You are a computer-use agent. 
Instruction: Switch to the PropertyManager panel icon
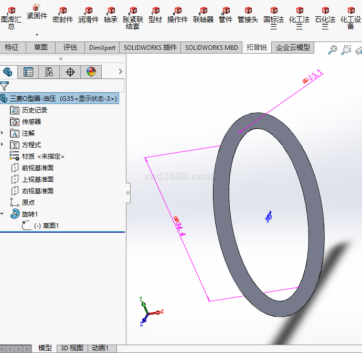click(28, 72)
